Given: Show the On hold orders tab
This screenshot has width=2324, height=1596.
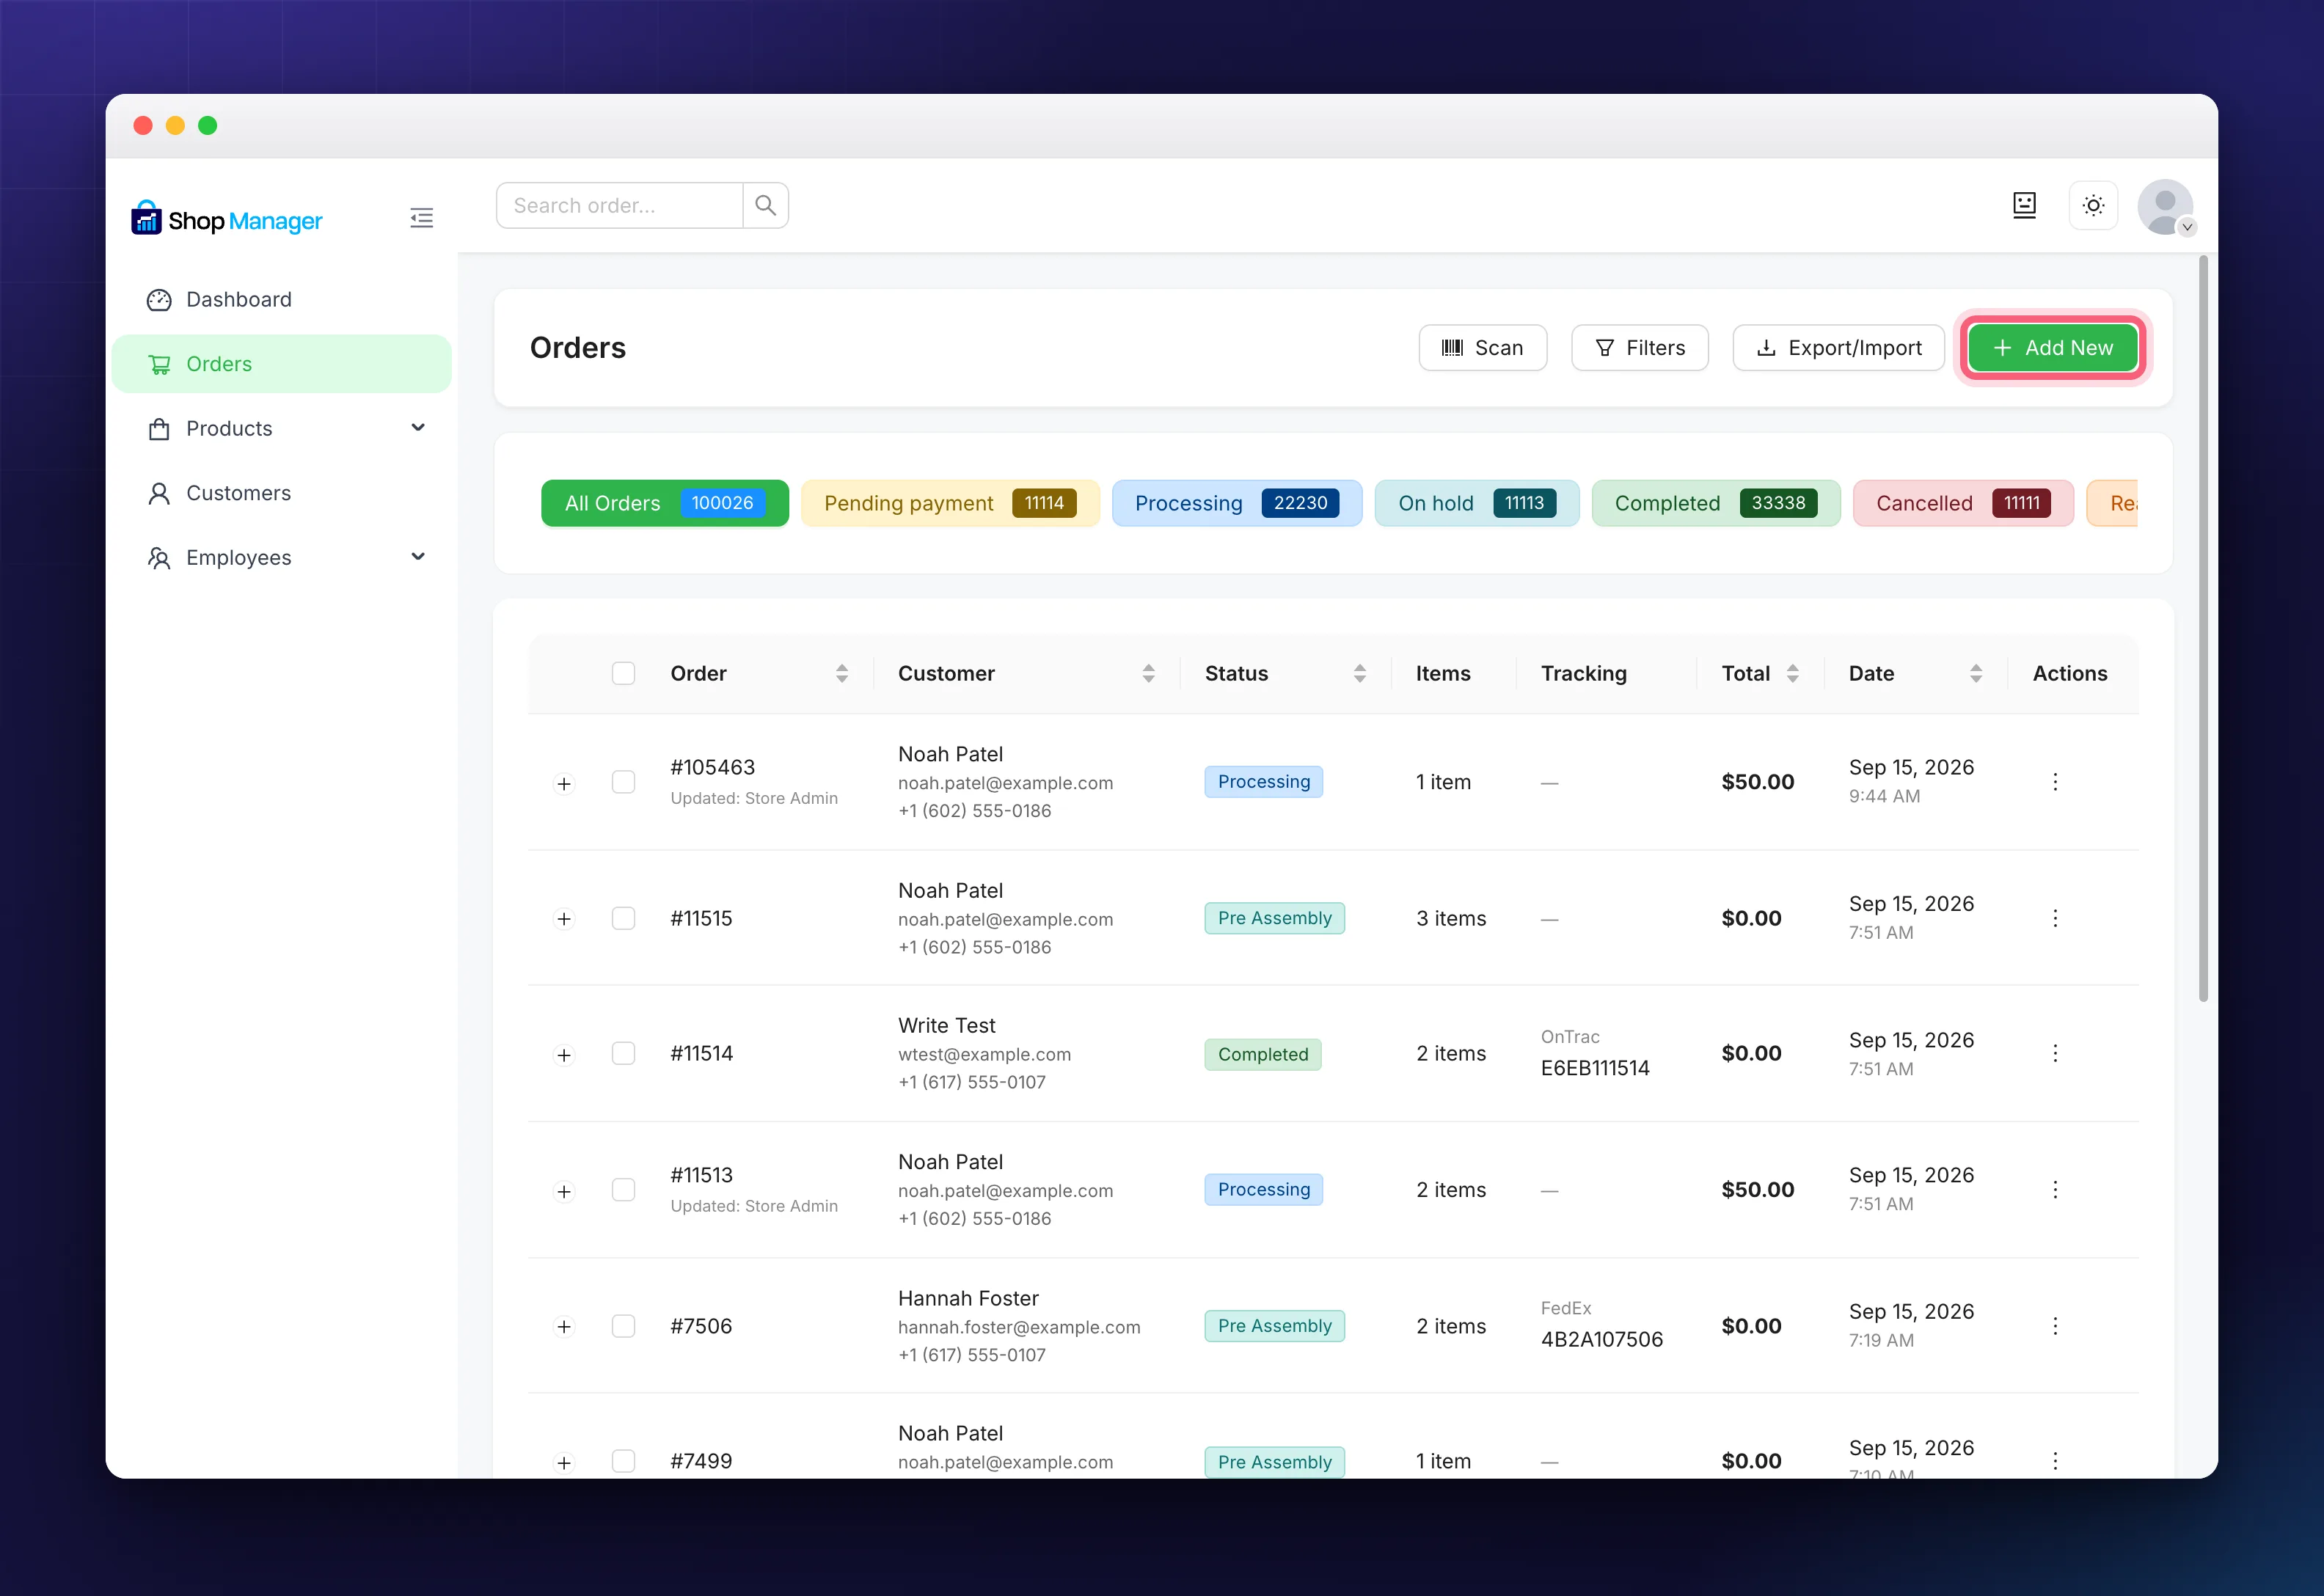Looking at the screenshot, I should point(1476,503).
